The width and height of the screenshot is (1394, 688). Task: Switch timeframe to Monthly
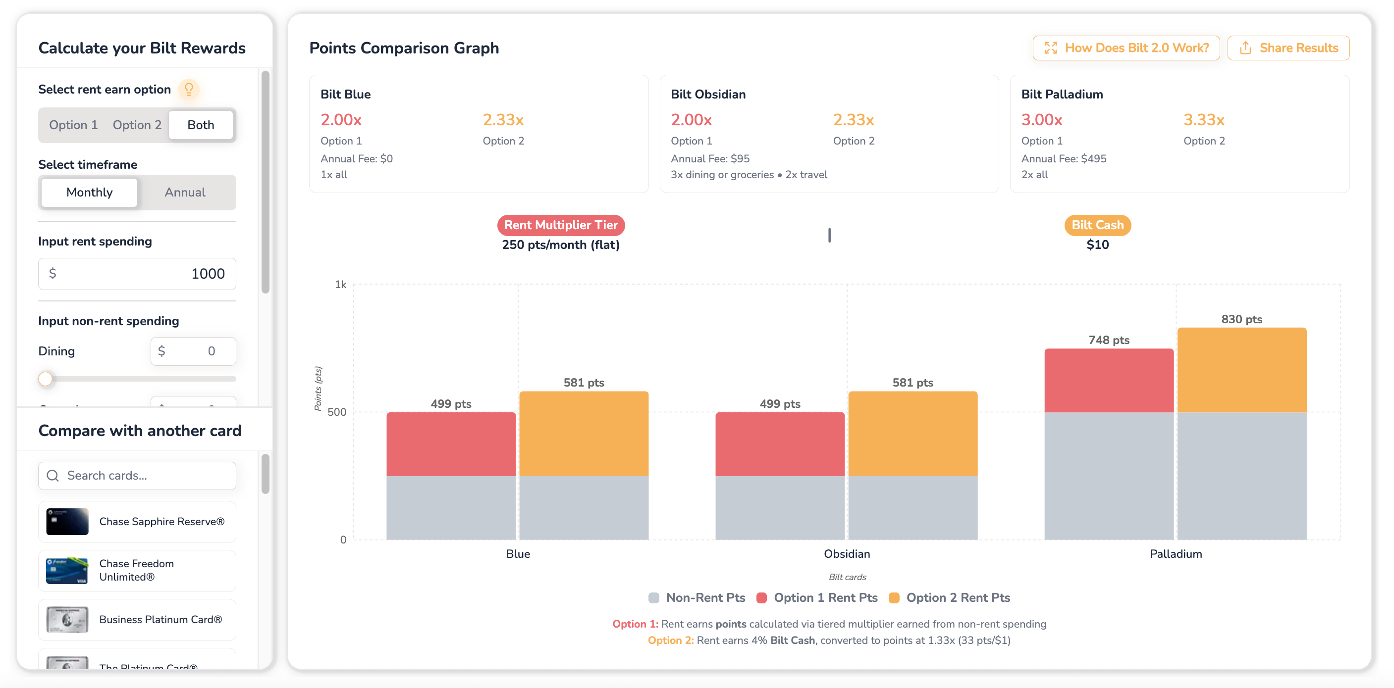(89, 193)
